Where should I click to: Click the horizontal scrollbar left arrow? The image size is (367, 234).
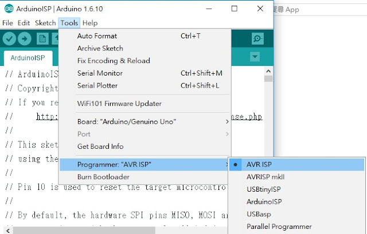[x=8, y=231]
